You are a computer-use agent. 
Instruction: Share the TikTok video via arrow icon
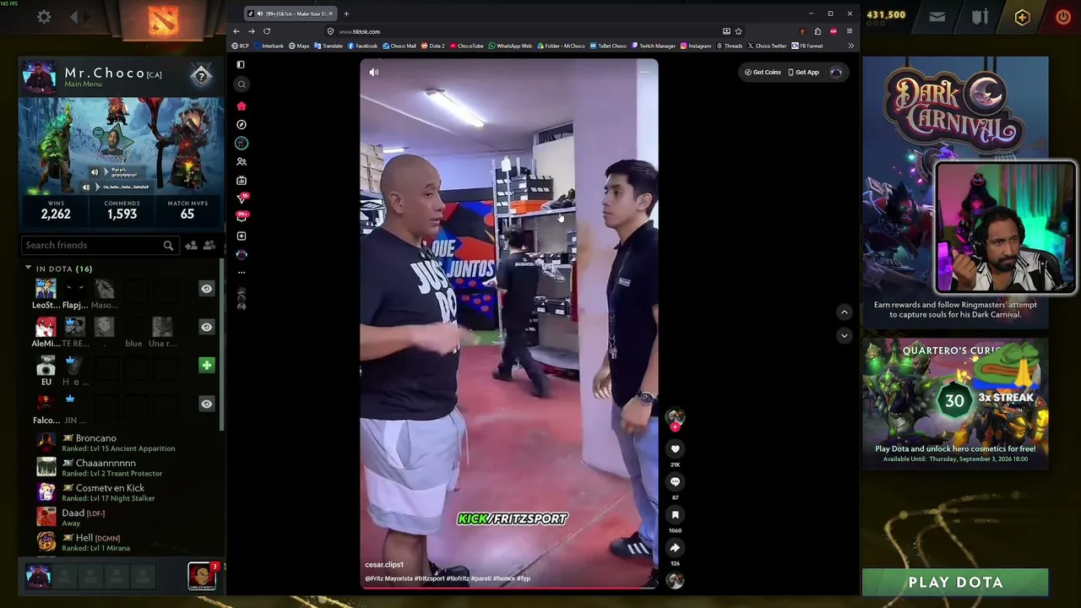pos(675,547)
